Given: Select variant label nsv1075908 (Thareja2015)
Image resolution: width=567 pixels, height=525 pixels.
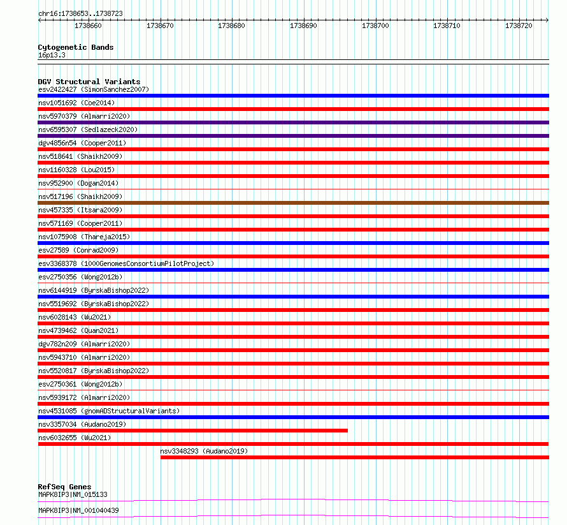Looking at the screenshot, I should [84, 237].
